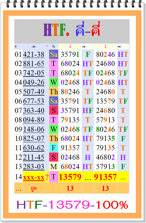Click the yellow M day cell in row 13

(x=54, y=167)
